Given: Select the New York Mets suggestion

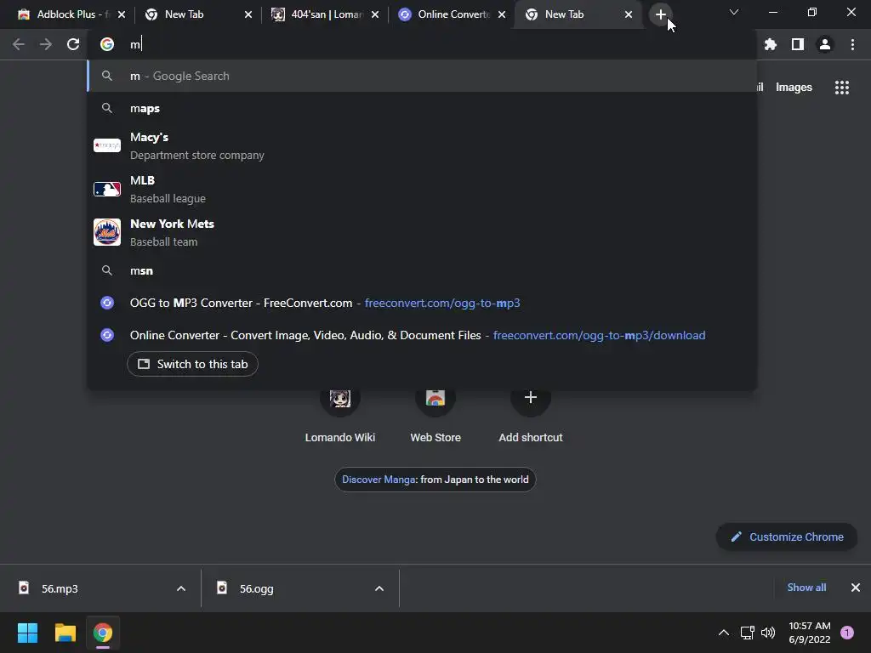Looking at the screenshot, I should point(422,232).
